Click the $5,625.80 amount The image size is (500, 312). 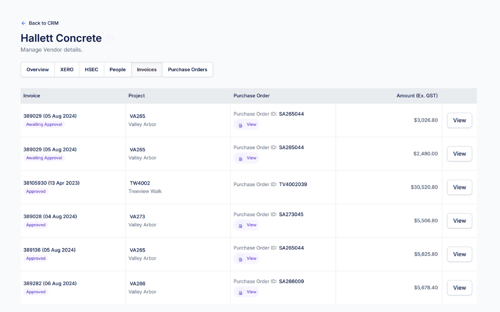(x=426, y=254)
